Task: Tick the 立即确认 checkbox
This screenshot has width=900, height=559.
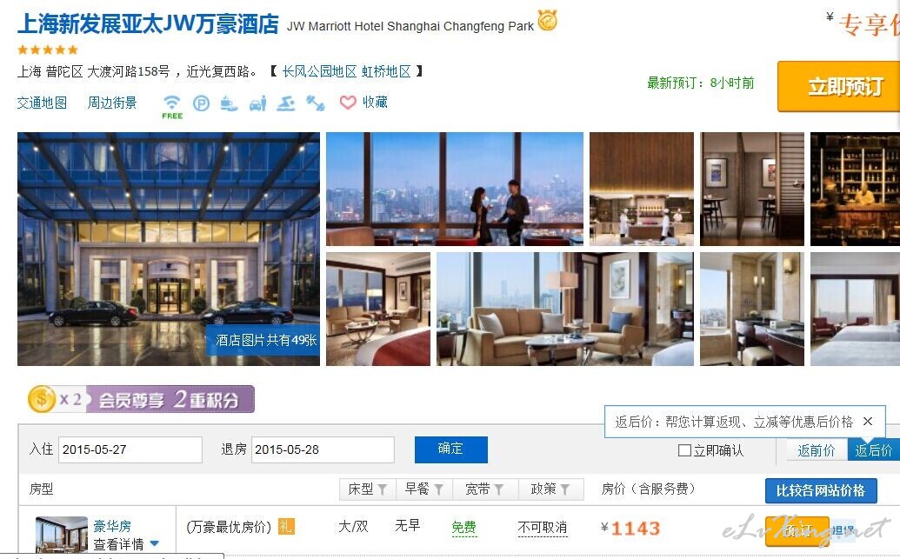Action: pyautogui.click(x=684, y=450)
